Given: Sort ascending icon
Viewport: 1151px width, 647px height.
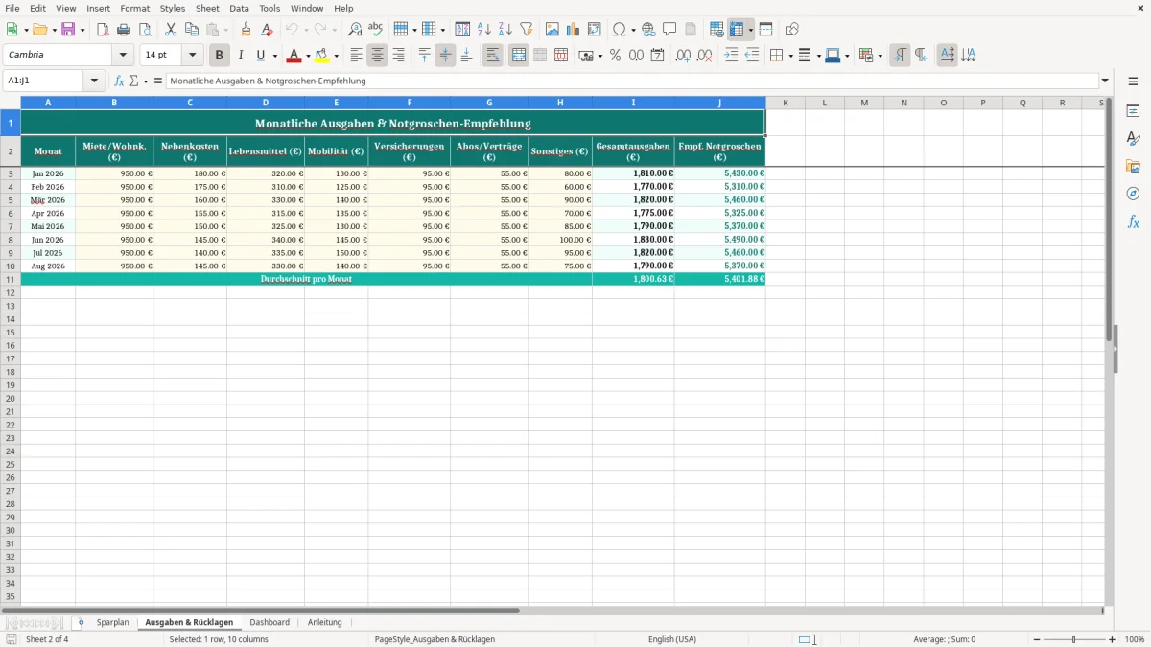Looking at the screenshot, I should tap(484, 30).
